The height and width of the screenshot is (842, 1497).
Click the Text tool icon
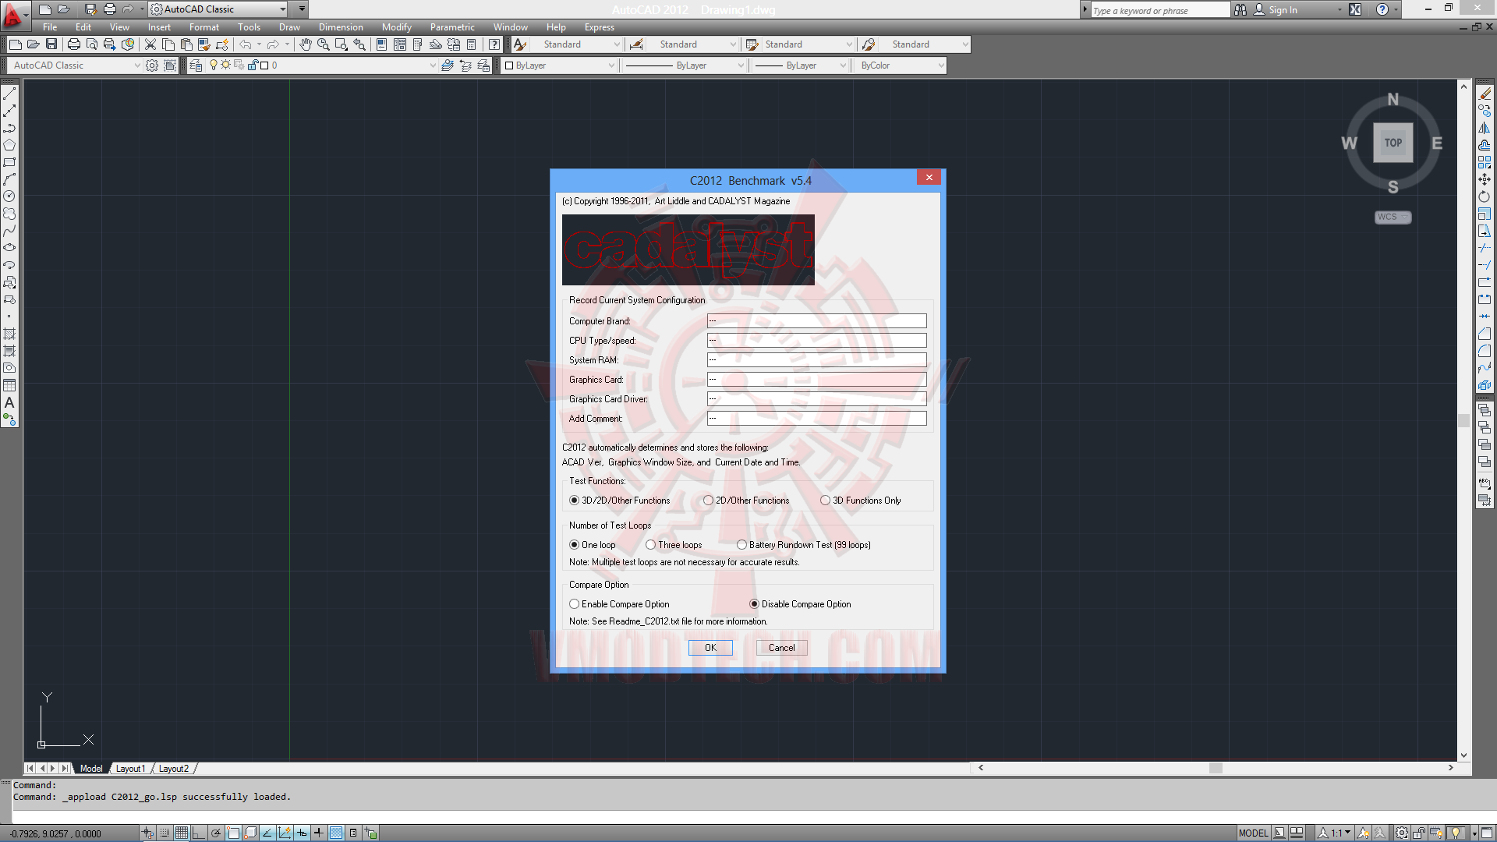point(9,403)
